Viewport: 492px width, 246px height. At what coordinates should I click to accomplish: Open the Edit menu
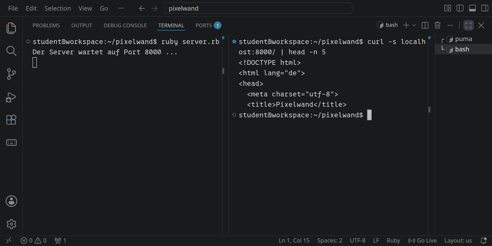coord(31,8)
